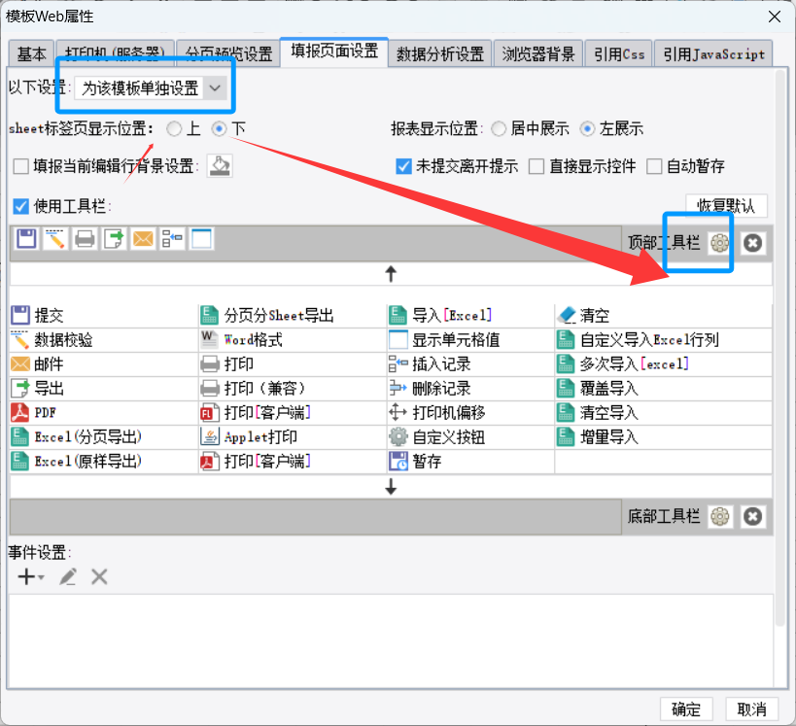796x726 pixels.
Task: Click the email envelope icon in top toolbar
Action: (x=143, y=239)
